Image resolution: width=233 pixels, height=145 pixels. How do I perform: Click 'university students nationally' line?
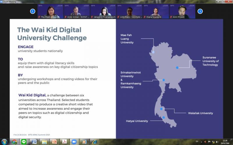pyautogui.click(x=40, y=51)
